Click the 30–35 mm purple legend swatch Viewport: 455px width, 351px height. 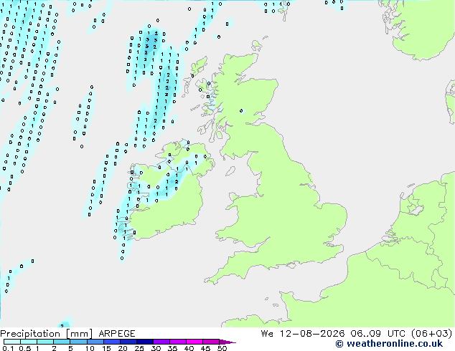(161, 342)
